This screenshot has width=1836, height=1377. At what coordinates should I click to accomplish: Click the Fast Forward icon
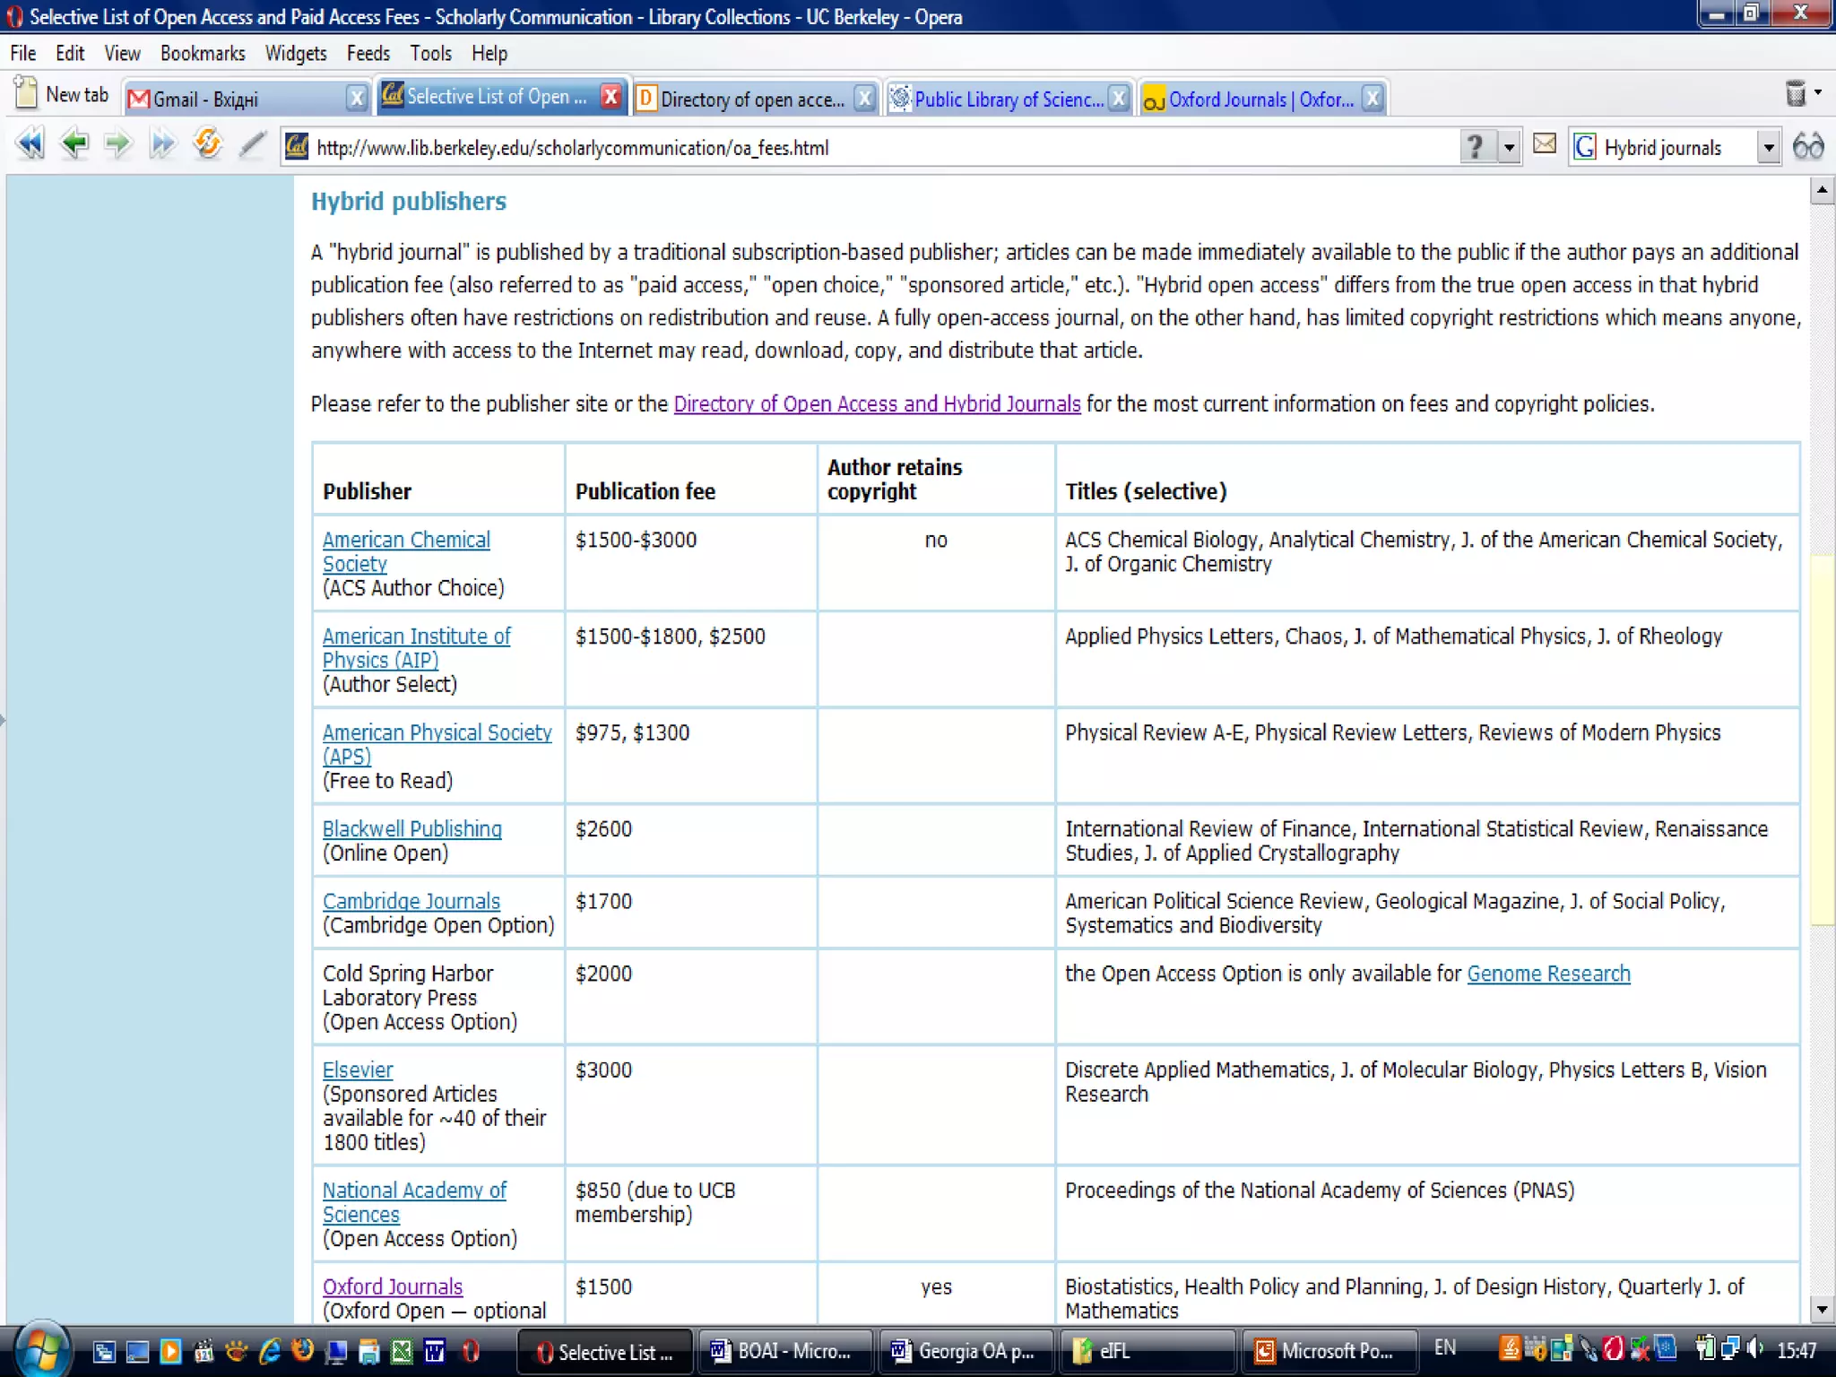point(162,144)
